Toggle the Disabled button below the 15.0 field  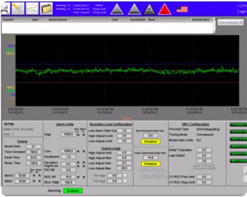coord(151,164)
